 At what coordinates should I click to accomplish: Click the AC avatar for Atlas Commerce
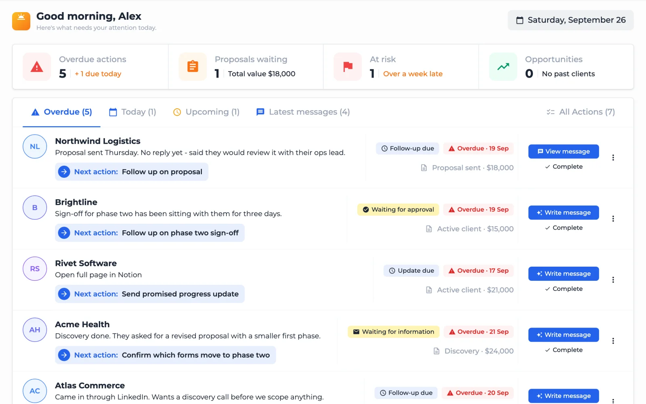coord(35,391)
